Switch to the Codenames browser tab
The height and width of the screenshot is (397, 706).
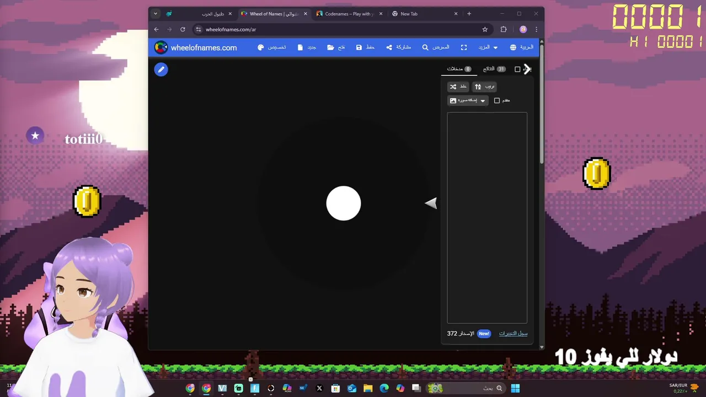[x=349, y=14]
